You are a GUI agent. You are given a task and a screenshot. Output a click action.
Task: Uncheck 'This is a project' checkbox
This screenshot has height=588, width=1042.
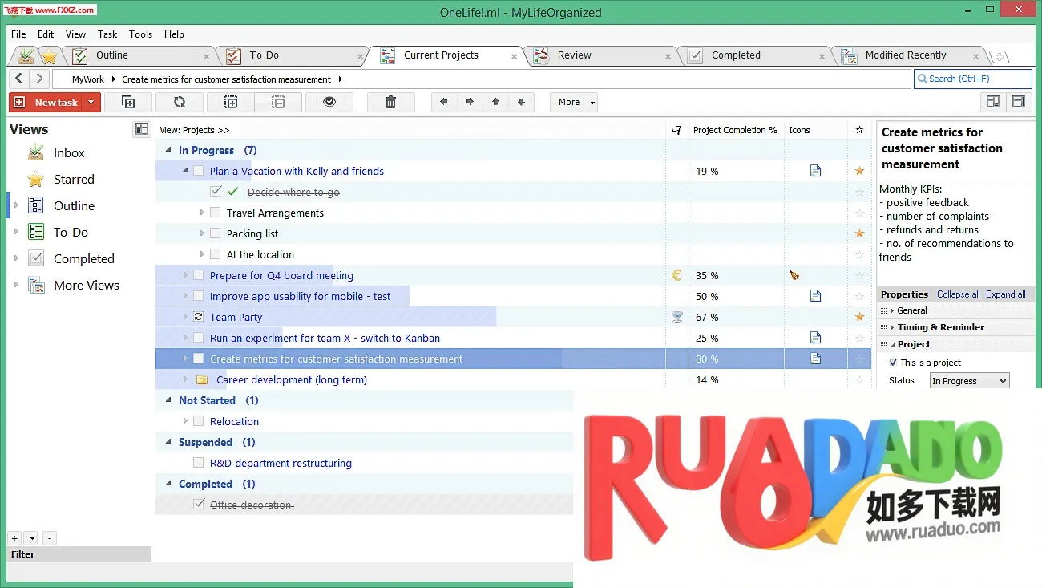coord(894,363)
